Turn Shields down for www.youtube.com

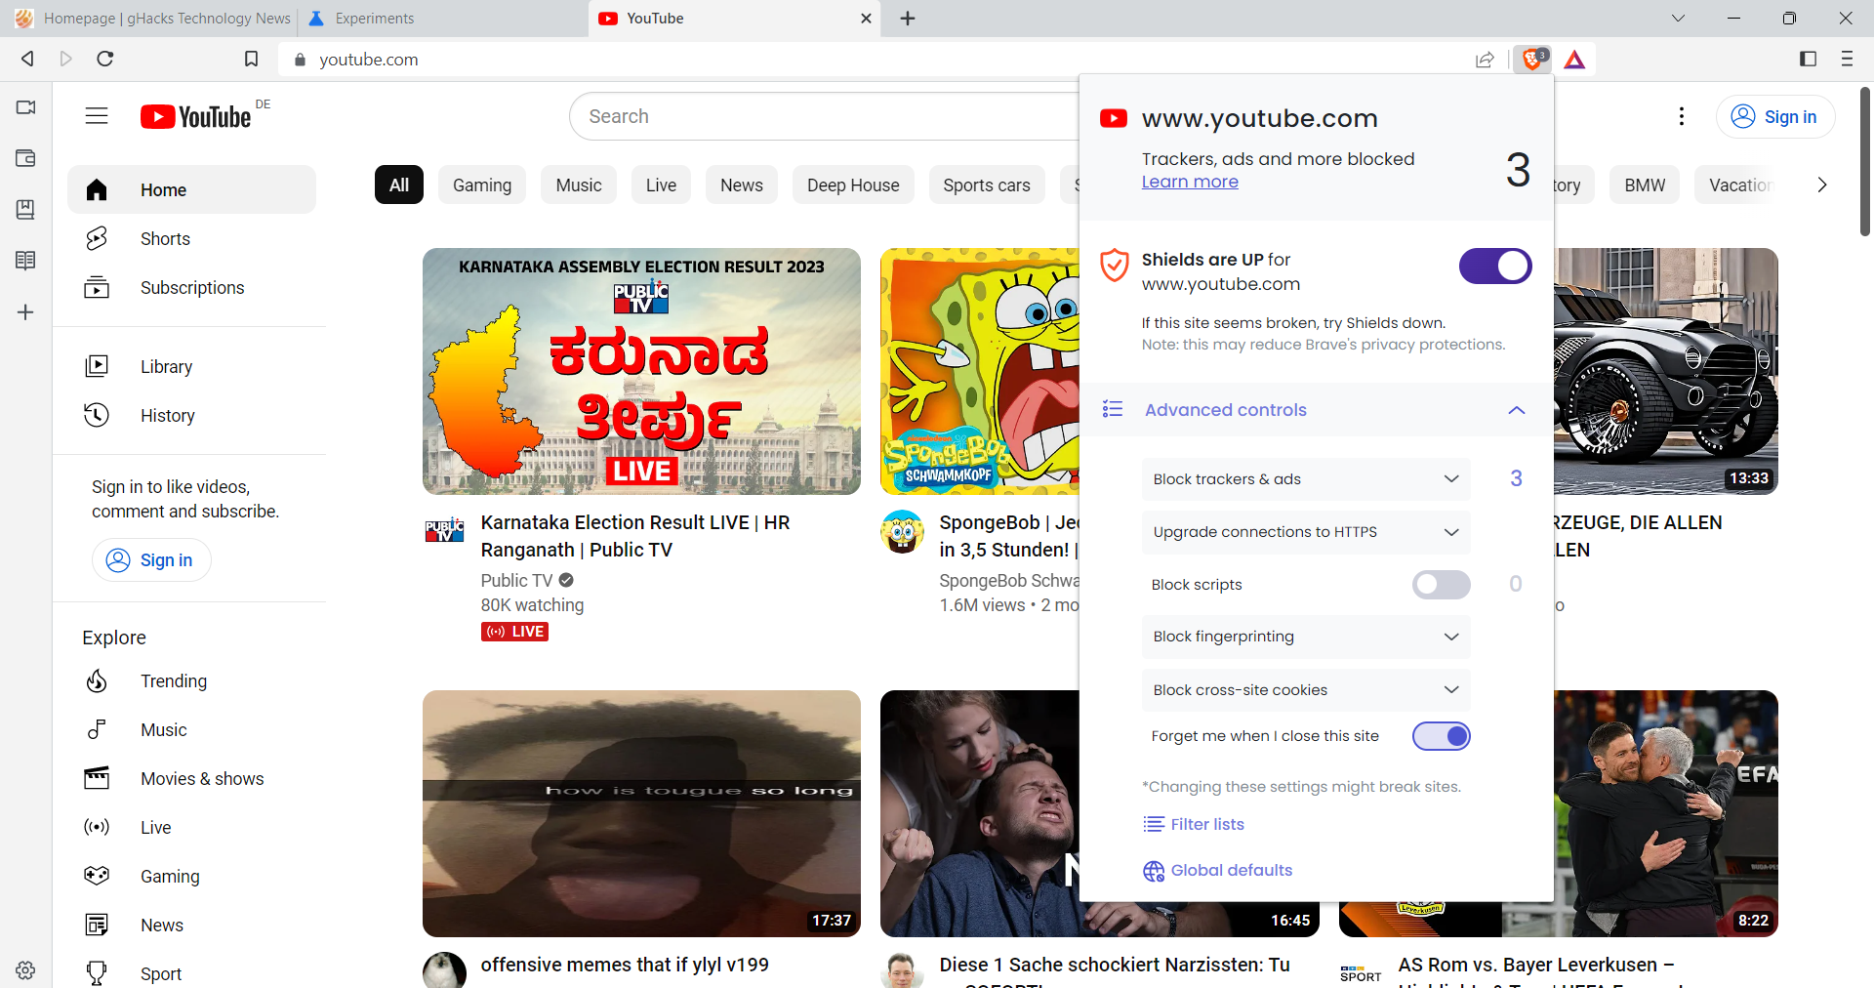[1494, 266]
